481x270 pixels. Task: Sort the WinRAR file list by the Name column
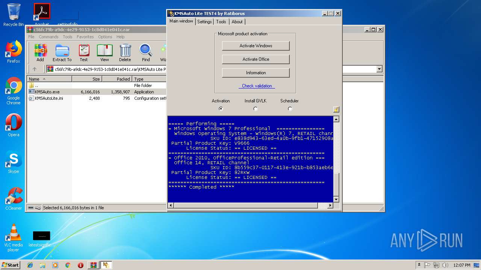49,79
